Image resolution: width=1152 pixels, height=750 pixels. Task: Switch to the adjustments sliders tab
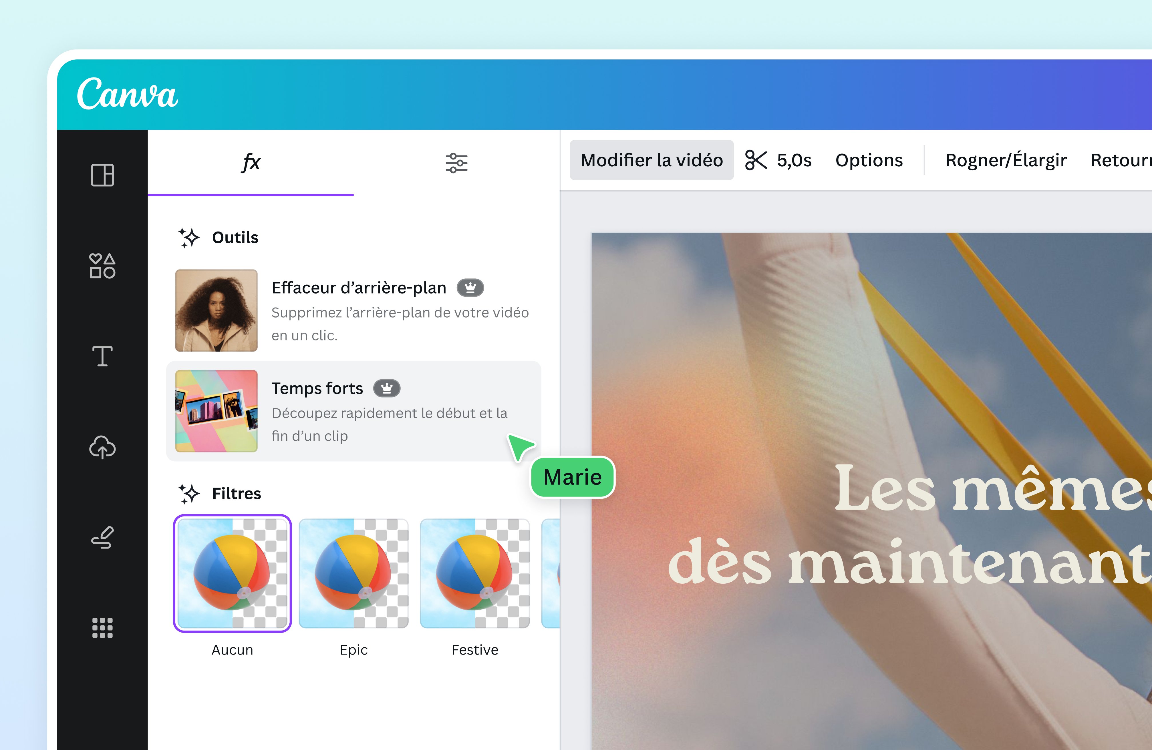point(456,163)
